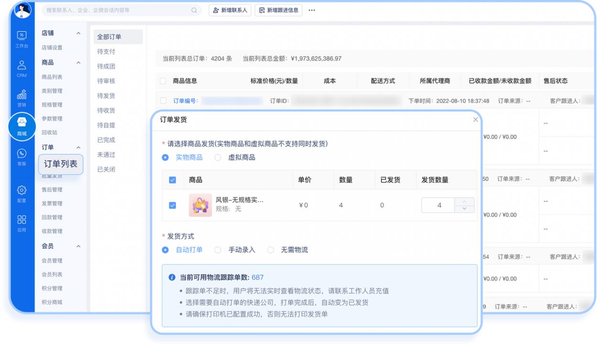Open 商品列表 in the sidebar

(52, 77)
